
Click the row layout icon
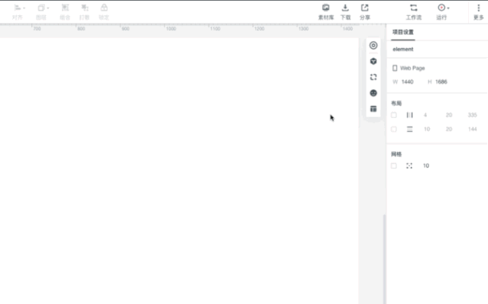409,129
